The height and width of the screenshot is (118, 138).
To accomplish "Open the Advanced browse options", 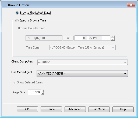I will click(x=75, y=109).
